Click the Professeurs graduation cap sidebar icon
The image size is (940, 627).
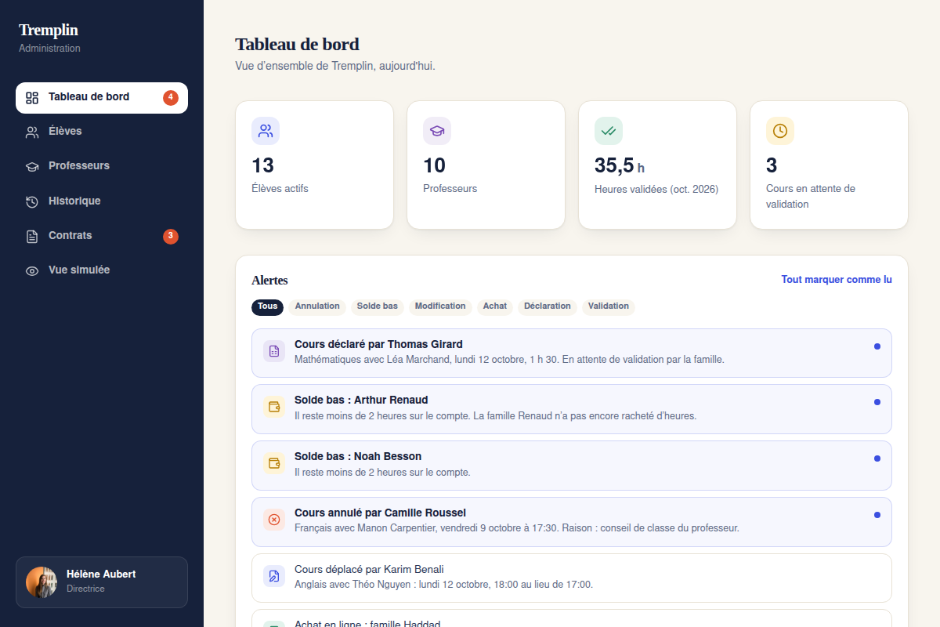click(x=32, y=166)
